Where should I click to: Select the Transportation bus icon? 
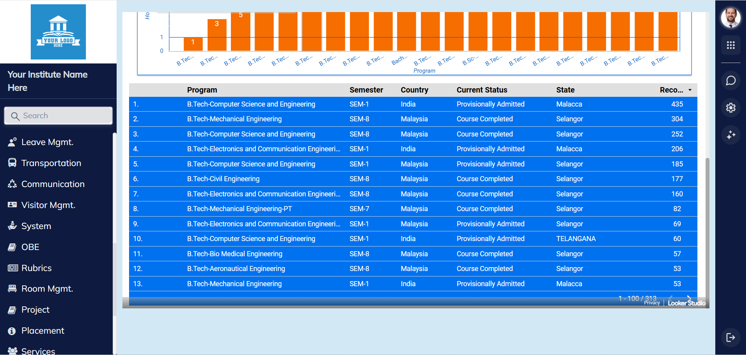(x=12, y=163)
